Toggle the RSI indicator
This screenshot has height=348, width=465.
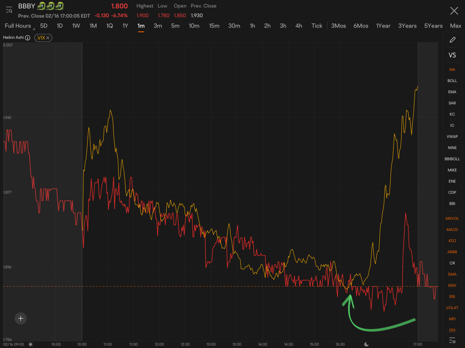452,296
